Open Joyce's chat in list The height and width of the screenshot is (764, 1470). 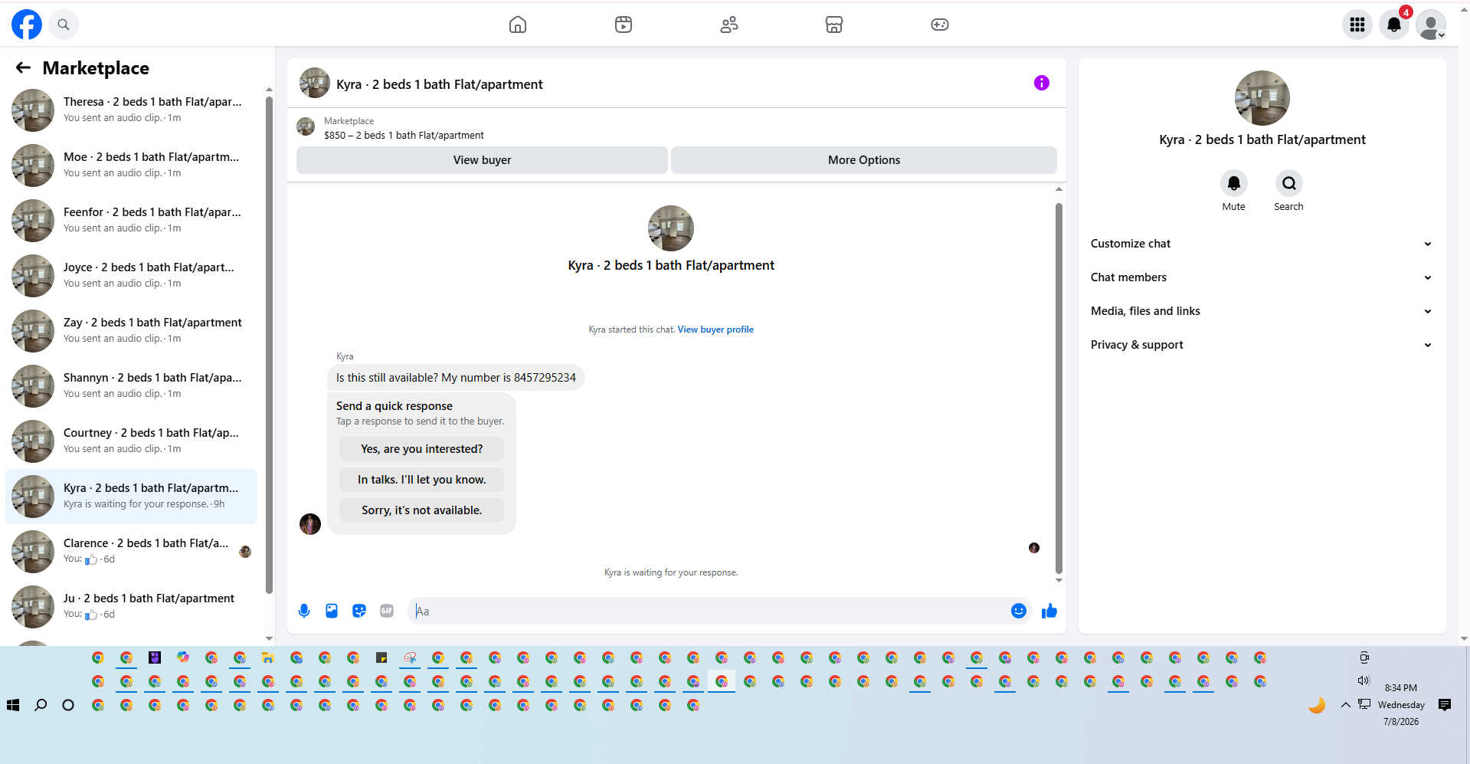[x=132, y=276]
